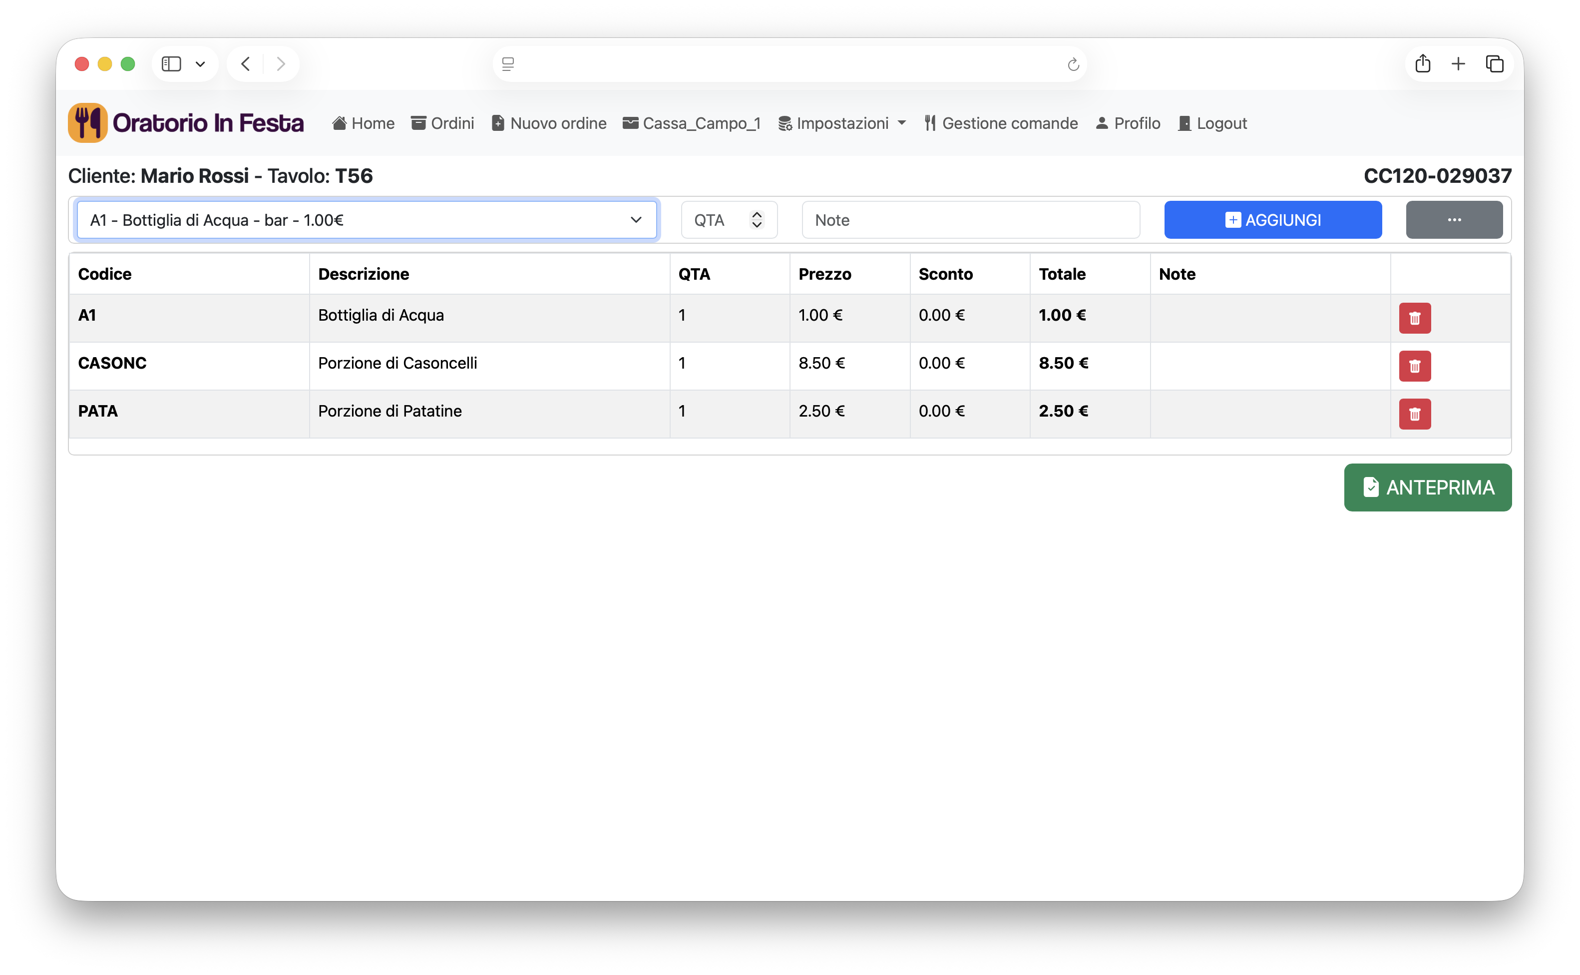Go to the Ordini page
The image size is (1580, 975).
[442, 123]
